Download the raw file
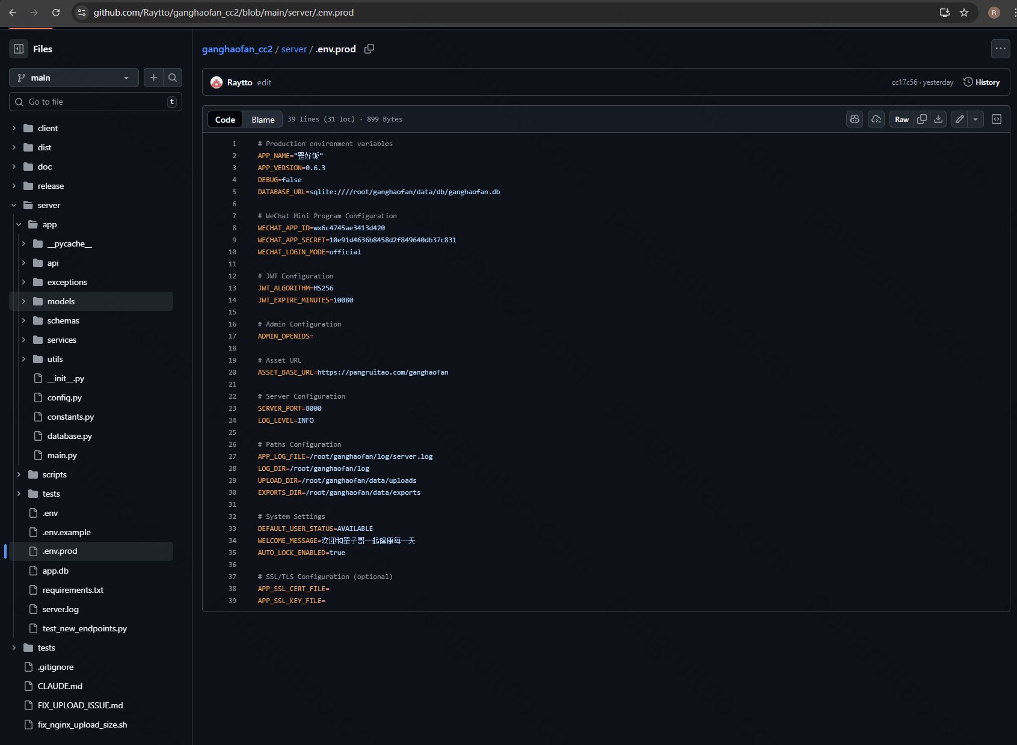This screenshot has width=1017, height=745. (x=938, y=119)
